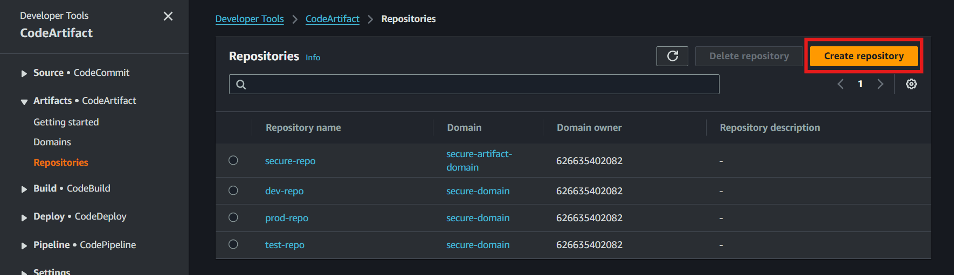954x275 pixels.
Task: Open Domains in the sidebar
Action: [x=52, y=142]
